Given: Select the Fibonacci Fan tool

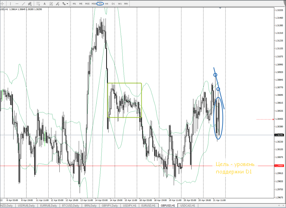Looking at the screenshot, I should point(58,4).
